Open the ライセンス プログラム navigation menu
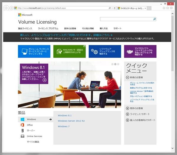Screen dimensions: 177x155 click(x=48, y=29)
